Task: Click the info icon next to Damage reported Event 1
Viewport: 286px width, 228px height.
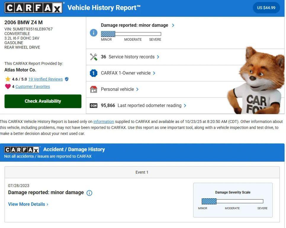Action: 89,193
